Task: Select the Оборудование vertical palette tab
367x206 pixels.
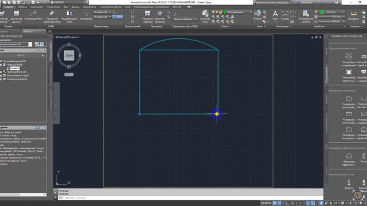Action: coord(326,75)
